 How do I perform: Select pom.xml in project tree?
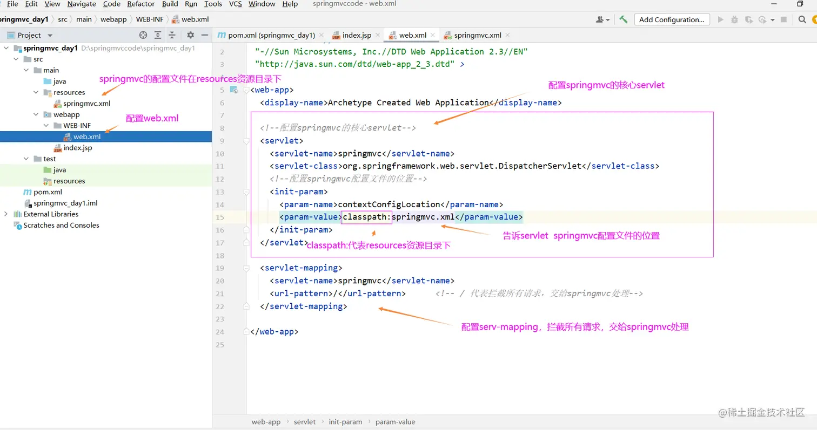pyautogui.click(x=48, y=192)
